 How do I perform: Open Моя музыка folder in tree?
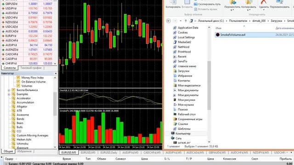(186, 105)
